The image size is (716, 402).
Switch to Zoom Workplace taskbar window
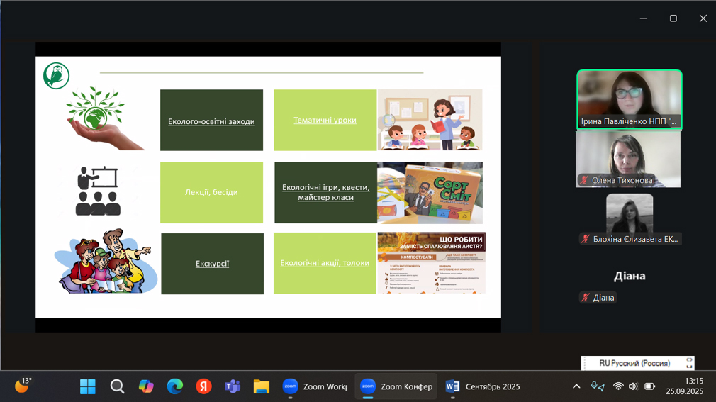pyautogui.click(x=315, y=386)
